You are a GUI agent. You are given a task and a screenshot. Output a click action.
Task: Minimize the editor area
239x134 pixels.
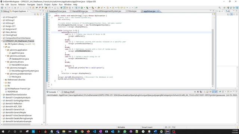pos(211,11)
